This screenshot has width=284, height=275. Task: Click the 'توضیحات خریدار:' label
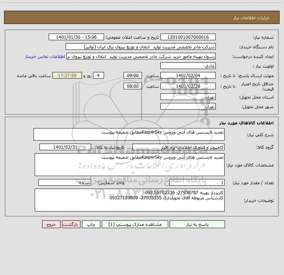pos(259,200)
